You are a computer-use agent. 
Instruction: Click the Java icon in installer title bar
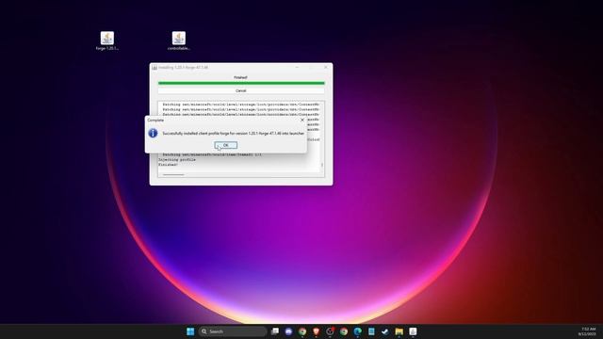pos(155,67)
